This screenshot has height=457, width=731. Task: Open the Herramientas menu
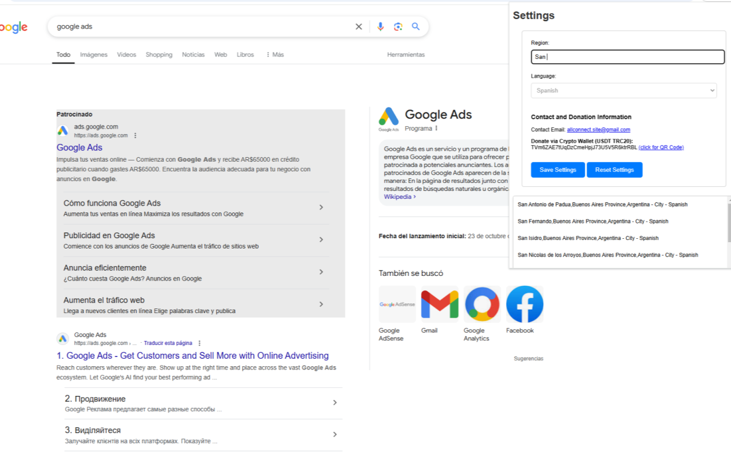tap(405, 54)
